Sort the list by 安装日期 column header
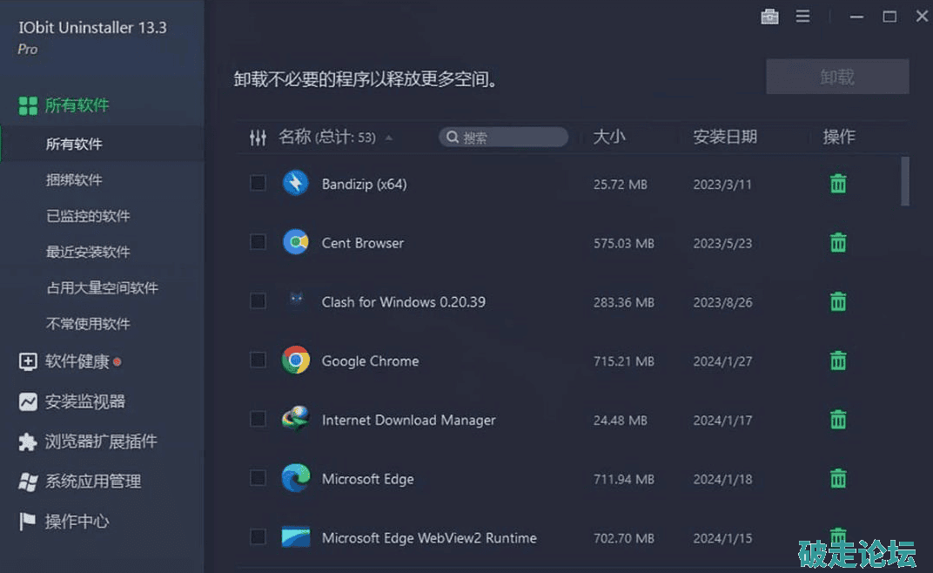Image resolution: width=933 pixels, height=573 pixels. click(x=724, y=137)
